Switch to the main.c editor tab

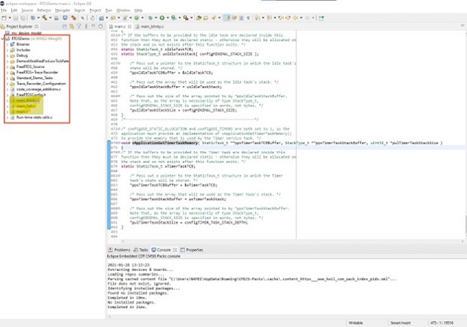click(119, 26)
